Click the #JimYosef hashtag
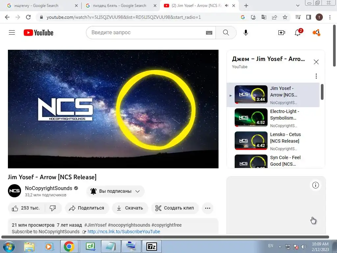337x253 pixels. pyautogui.click(x=95, y=225)
